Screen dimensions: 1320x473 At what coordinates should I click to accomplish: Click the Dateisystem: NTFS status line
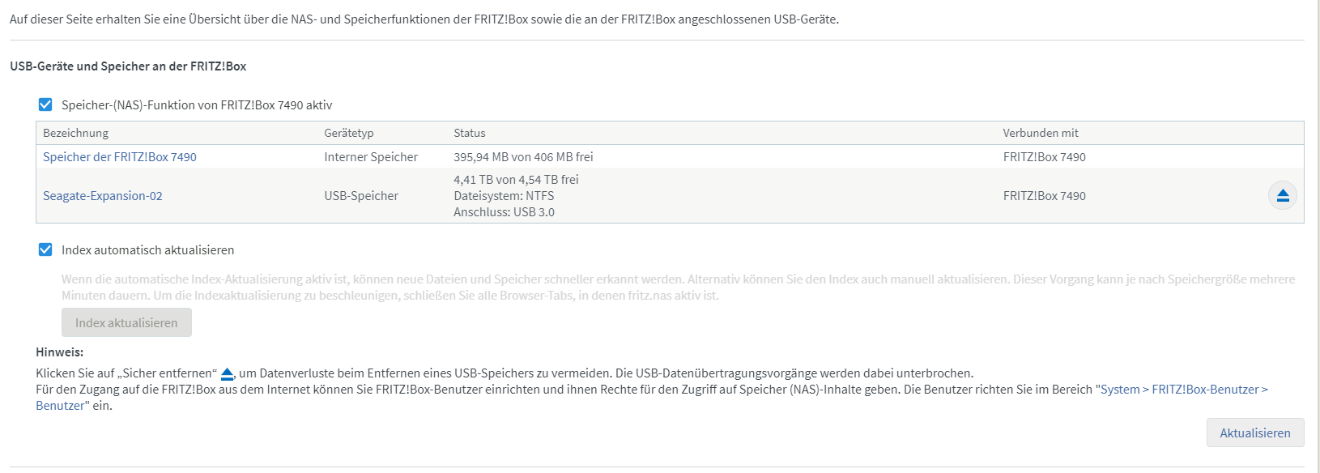[504, 196]
